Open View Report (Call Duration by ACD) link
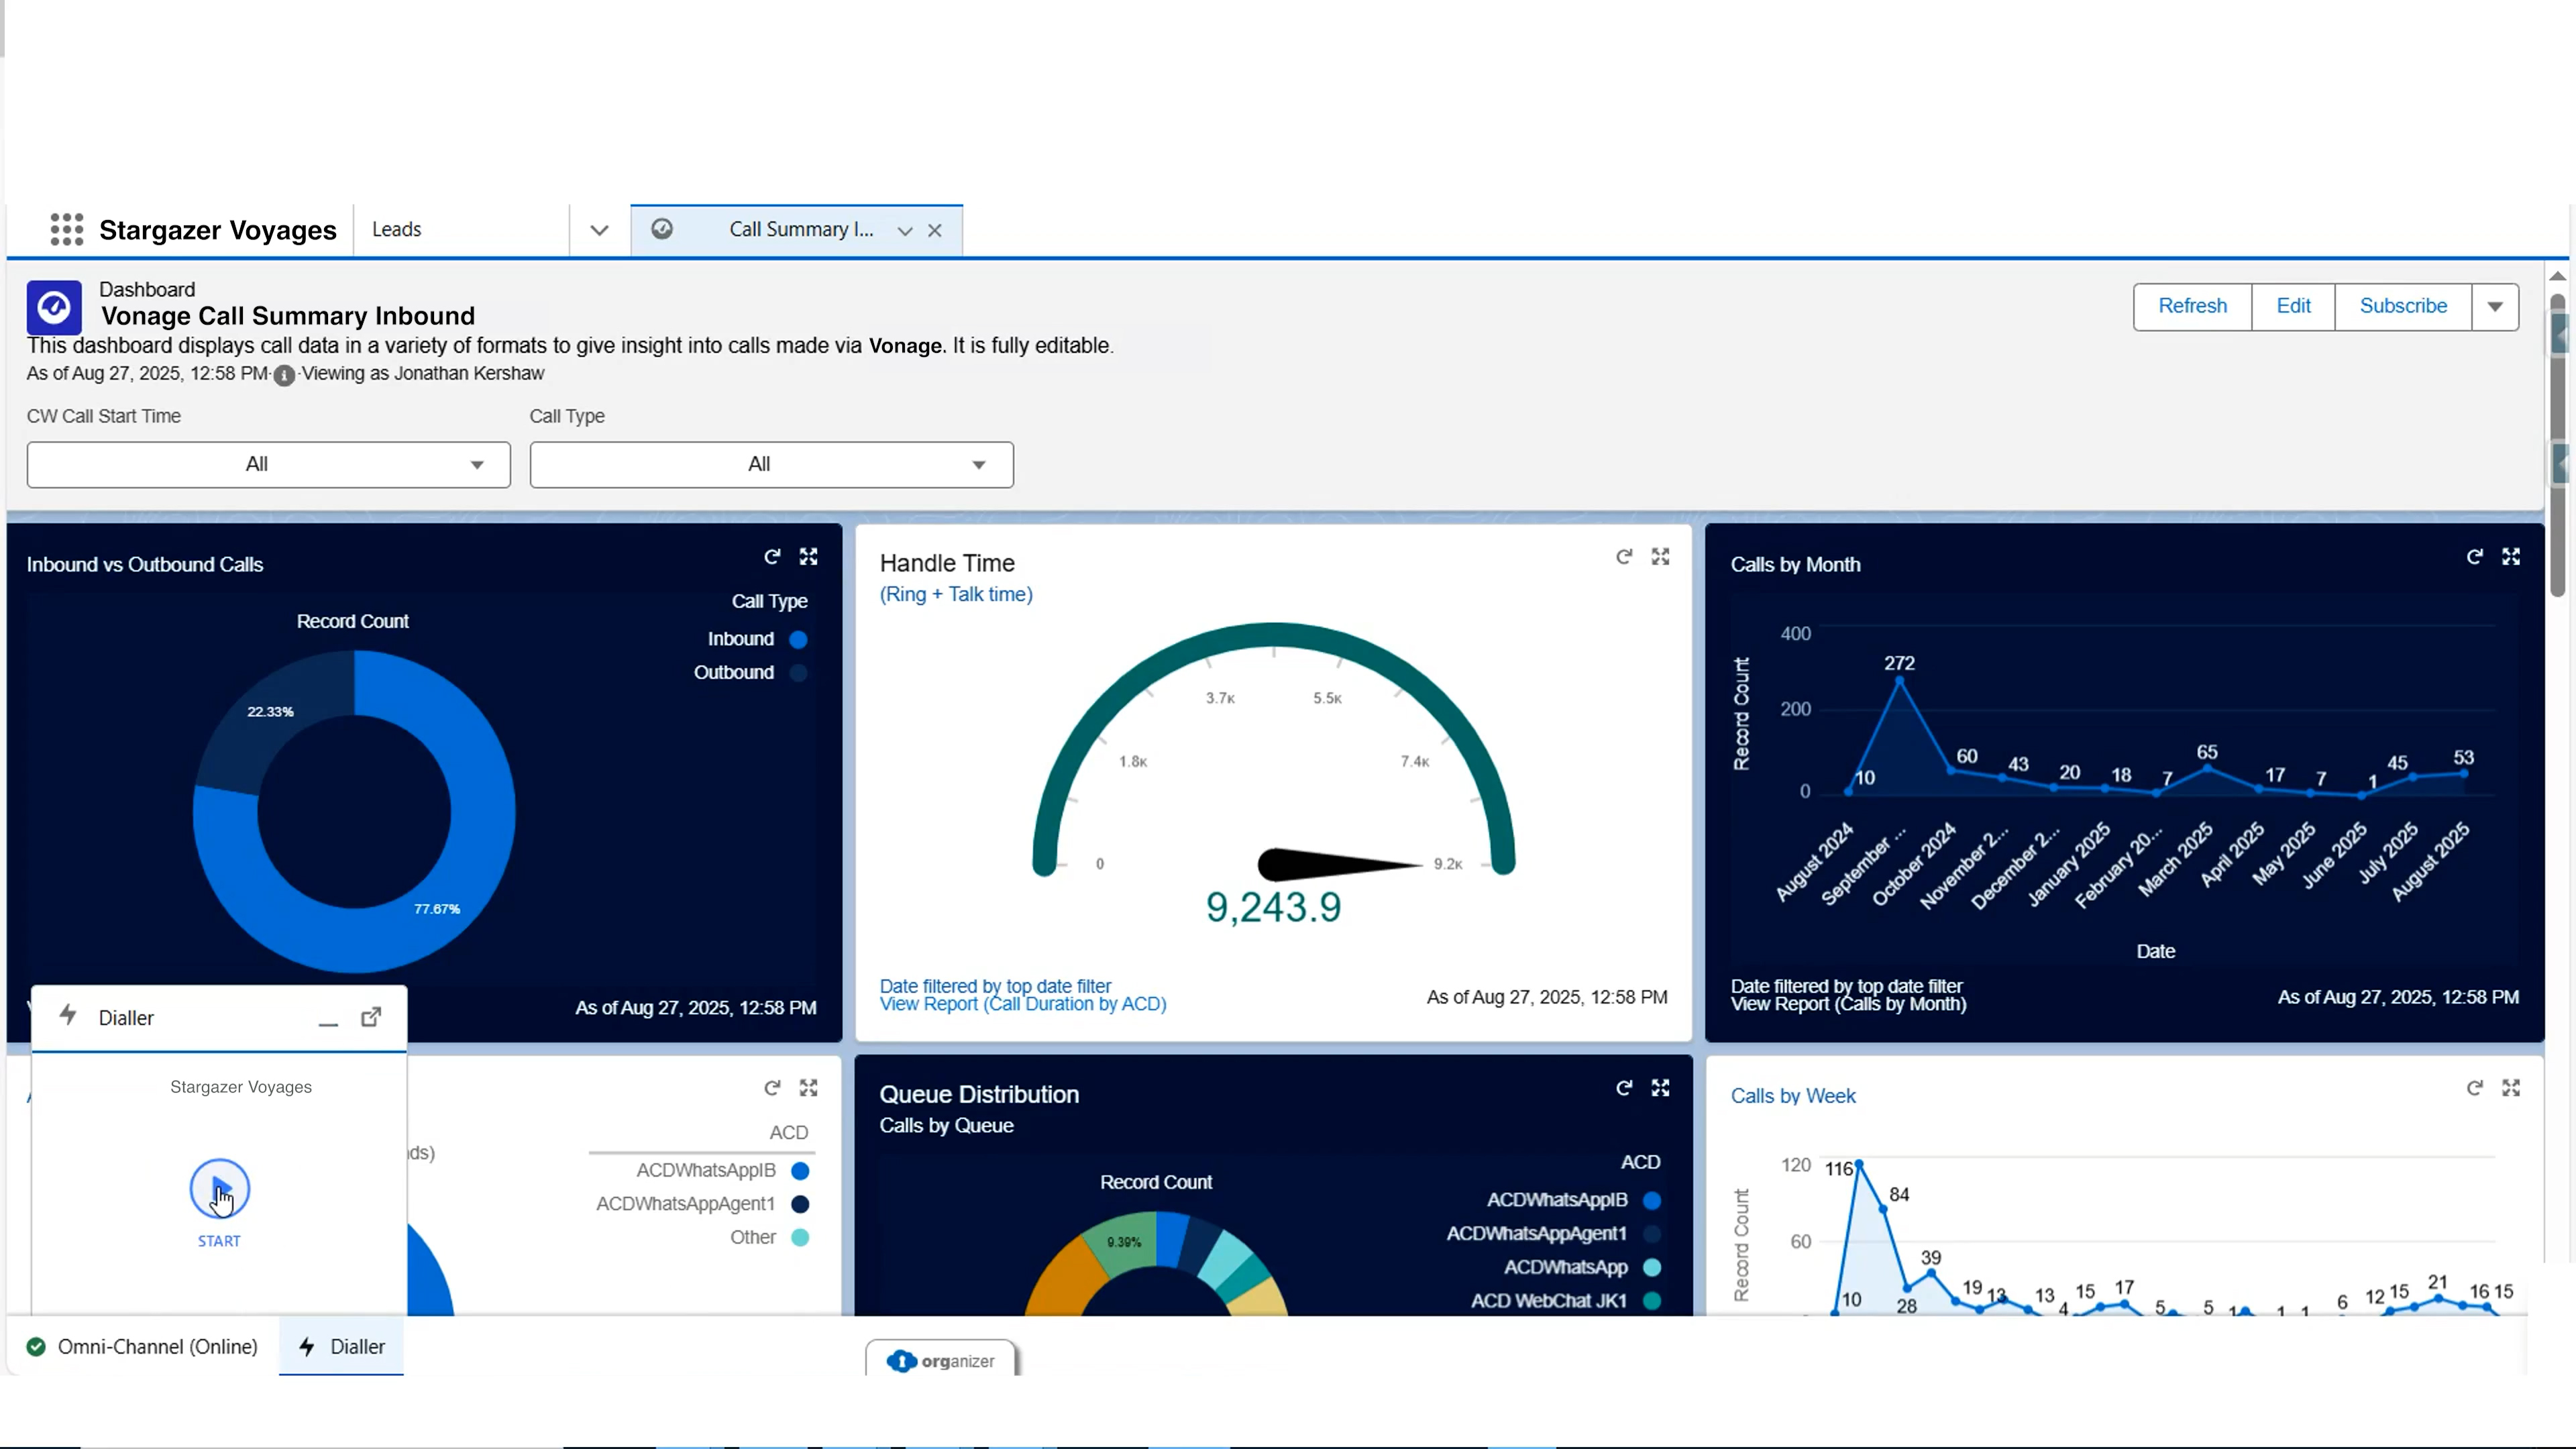 (x=1022, y=1005)
